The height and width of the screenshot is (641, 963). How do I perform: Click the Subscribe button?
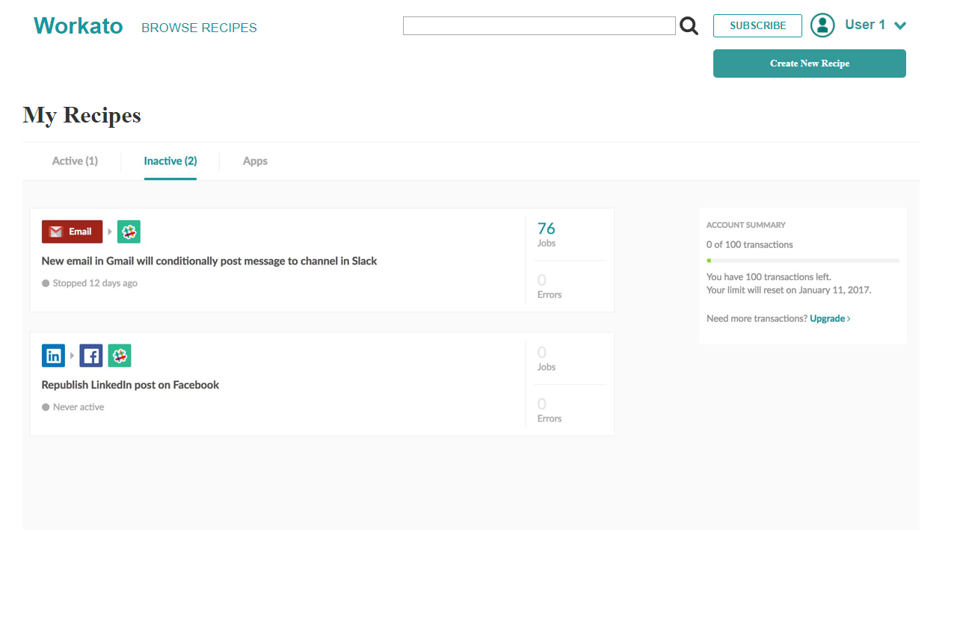[x=757, y=25]
